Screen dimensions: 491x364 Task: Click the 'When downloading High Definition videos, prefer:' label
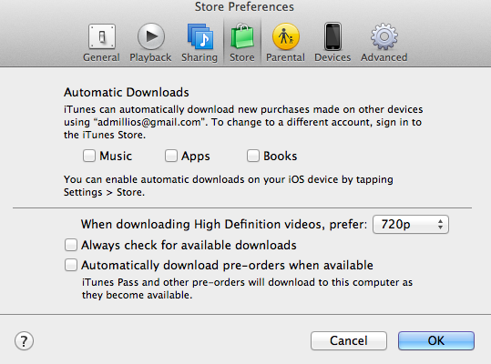tap(224, 225)
